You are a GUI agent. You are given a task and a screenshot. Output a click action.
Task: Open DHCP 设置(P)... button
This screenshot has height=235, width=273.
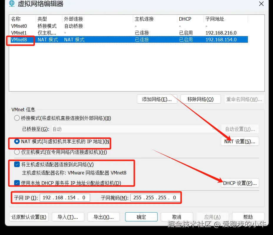tap(240, 183)
